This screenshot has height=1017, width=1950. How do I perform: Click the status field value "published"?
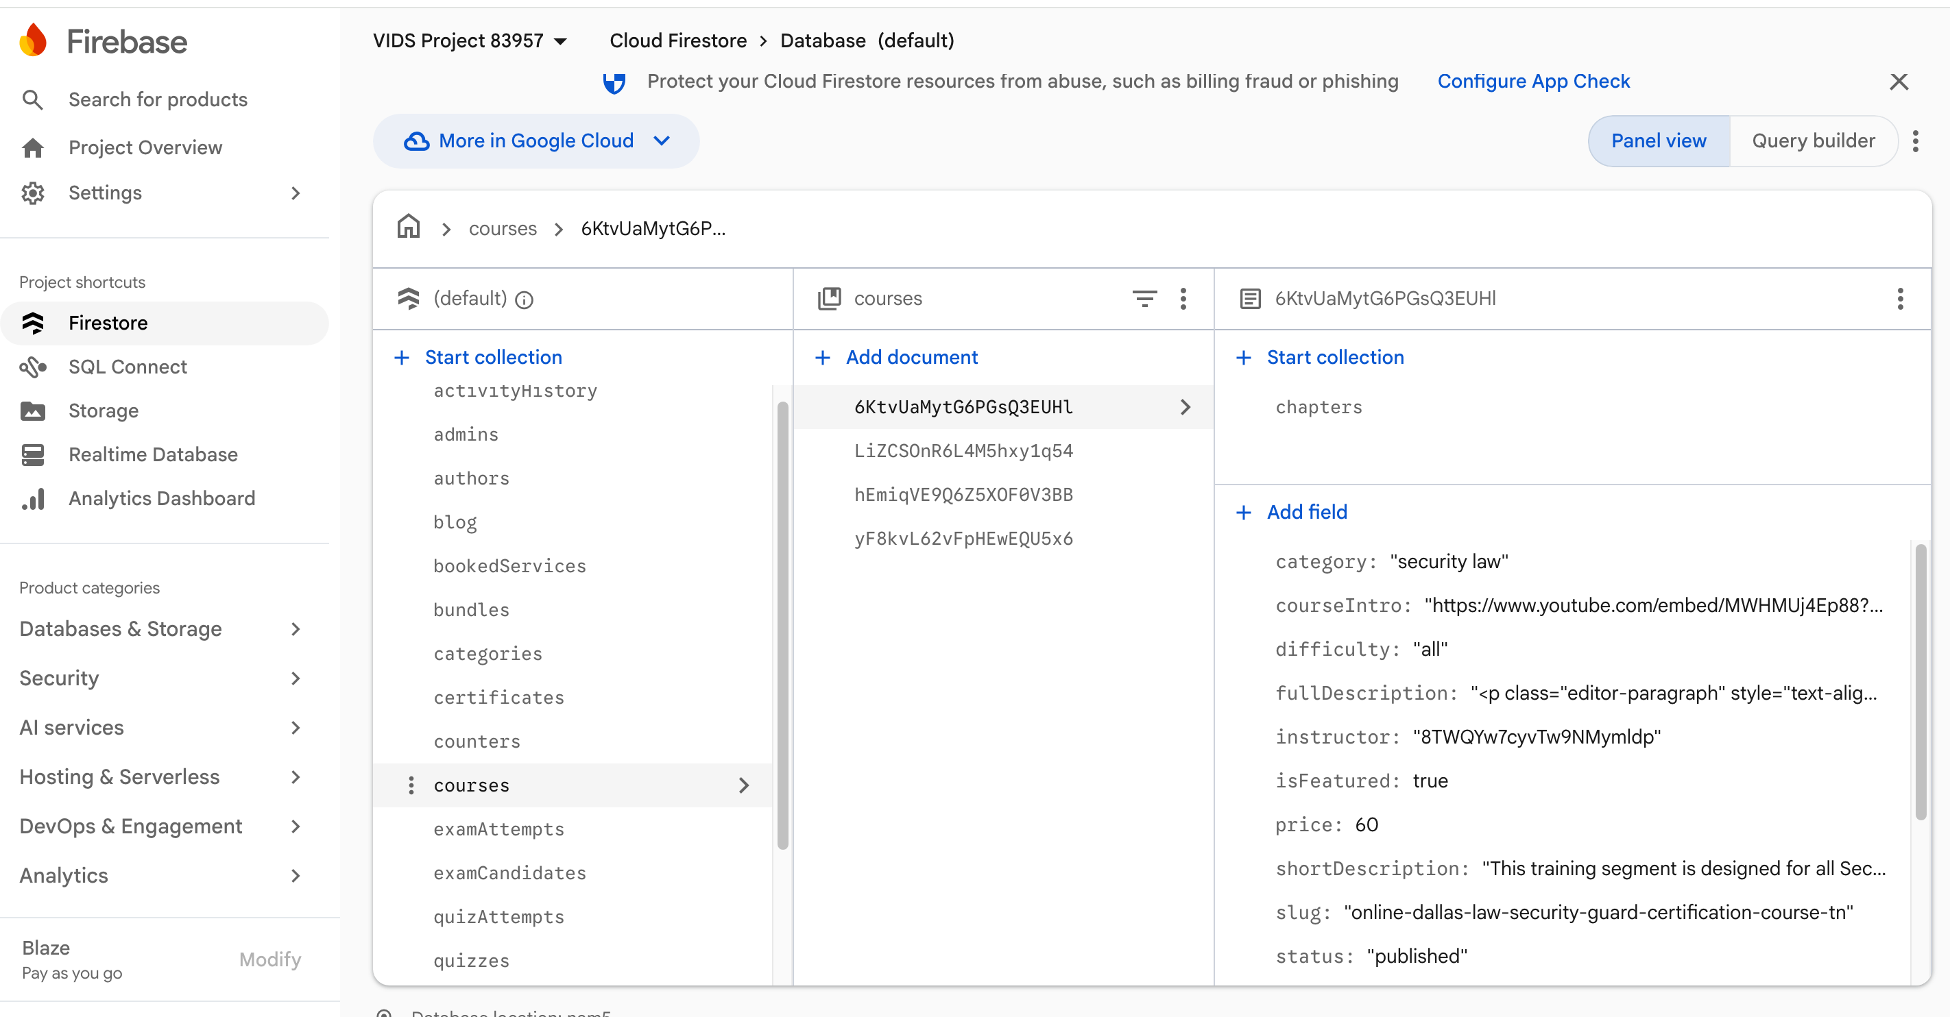pyautogui.click(x=1417, y=957)
